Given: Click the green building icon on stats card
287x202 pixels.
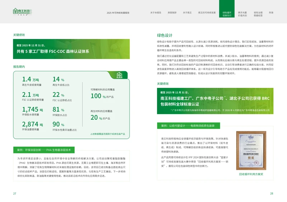Looking at the screenshot, I should pos(119,75).
